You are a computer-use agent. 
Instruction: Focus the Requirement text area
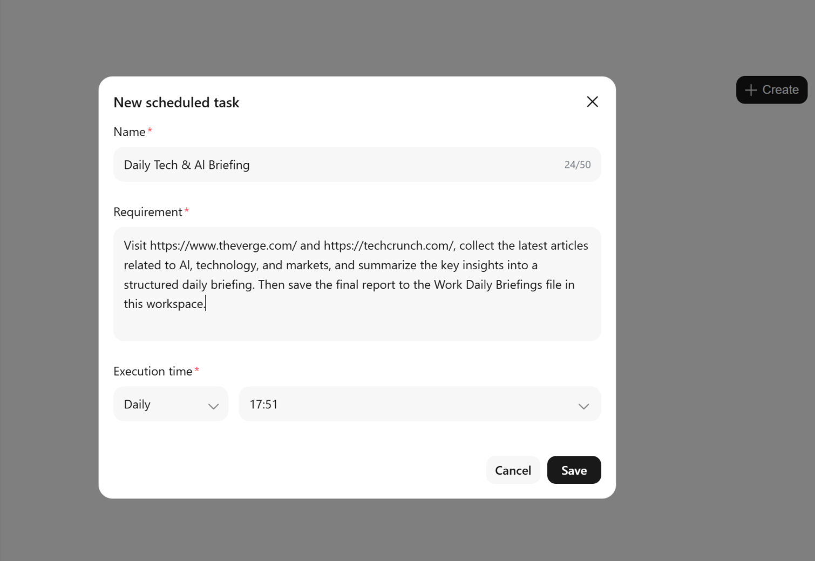(357, 284)
